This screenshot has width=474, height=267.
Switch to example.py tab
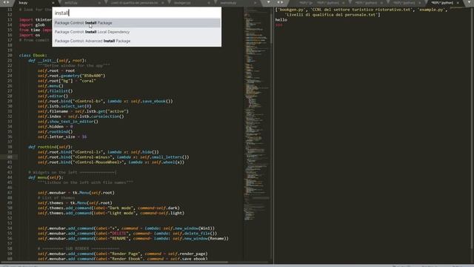pyautogui.click(x=228, y=3)
